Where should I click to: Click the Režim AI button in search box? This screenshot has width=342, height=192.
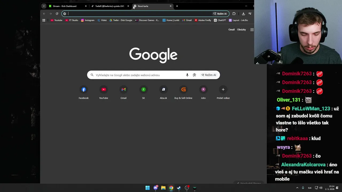[209, 75]
